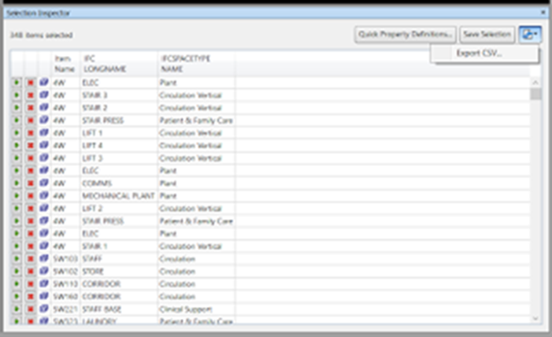This screenshot has width=552, height=337.
Task: Click the 348 items selected label
Action: point(41,35)
